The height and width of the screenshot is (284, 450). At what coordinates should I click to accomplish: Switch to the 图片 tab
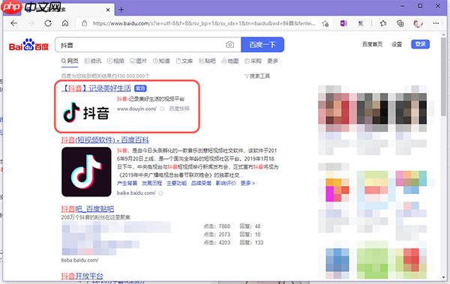(138, 61)
